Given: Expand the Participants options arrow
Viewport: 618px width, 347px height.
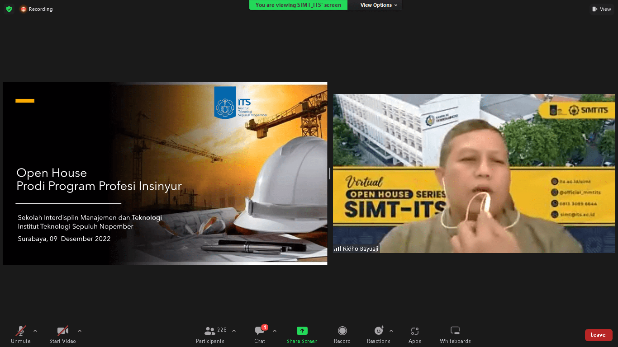Looking at the screenshot, I should click(x=234, y=331).
